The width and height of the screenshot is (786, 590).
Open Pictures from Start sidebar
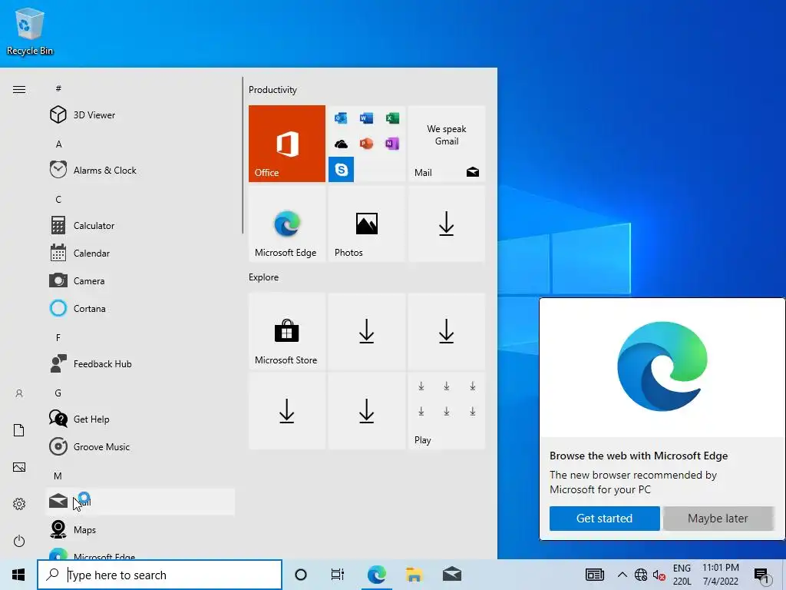[19, 467]
